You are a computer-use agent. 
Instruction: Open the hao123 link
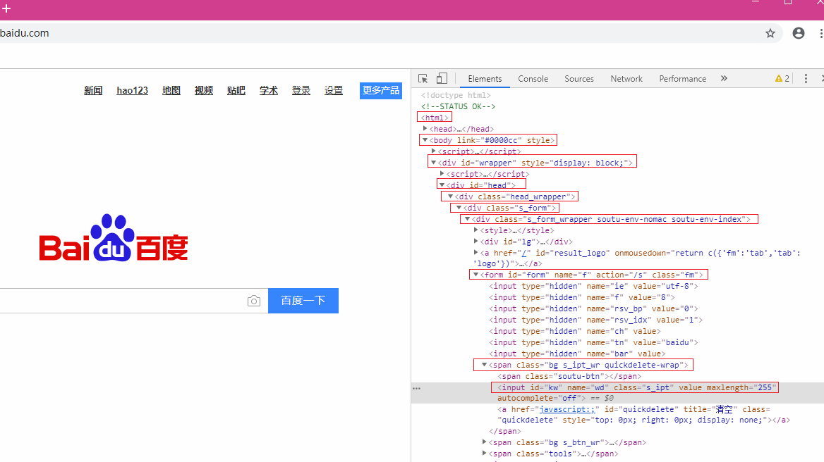(133, 90)
